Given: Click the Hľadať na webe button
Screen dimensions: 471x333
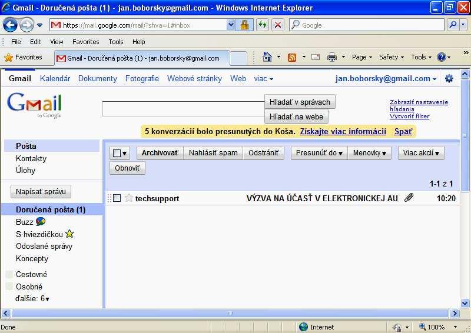Looking at the screenshot, I should pos(296,117).
